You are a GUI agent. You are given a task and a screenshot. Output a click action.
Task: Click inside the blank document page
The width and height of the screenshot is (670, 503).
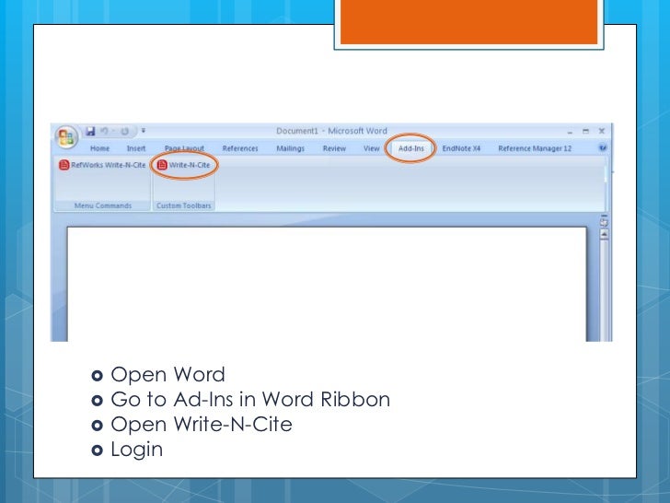pyautogui.click(x=327, y=285)
